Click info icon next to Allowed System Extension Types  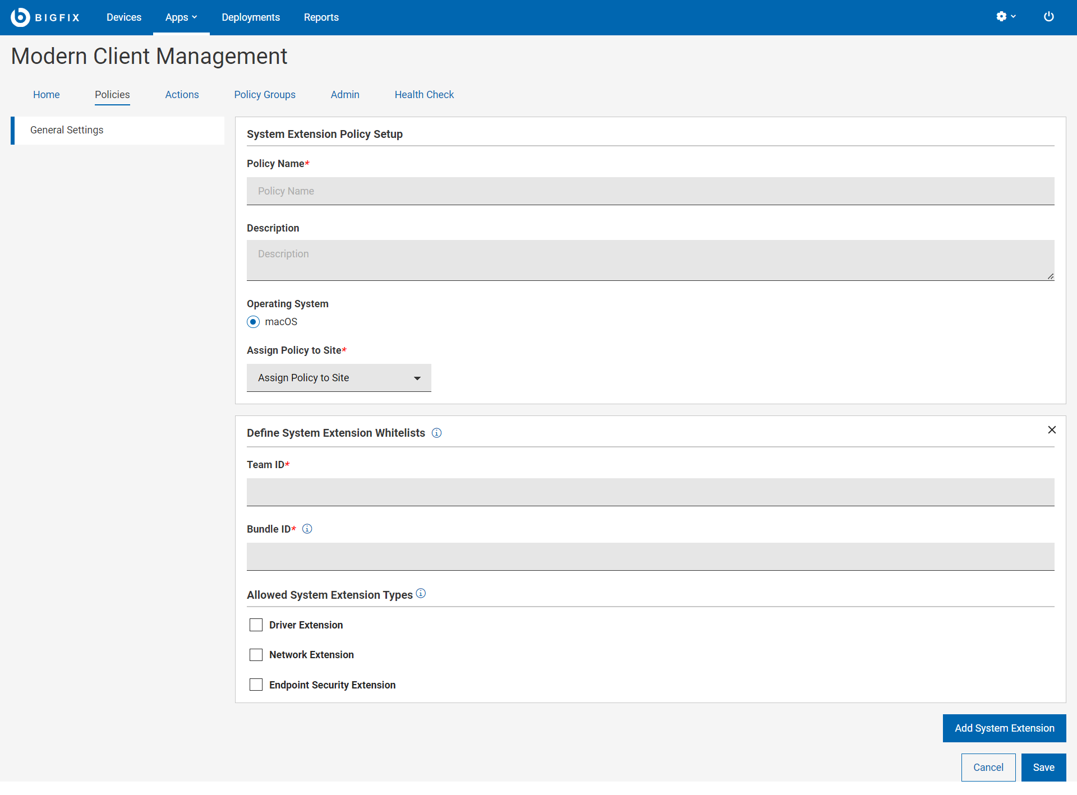421,593
